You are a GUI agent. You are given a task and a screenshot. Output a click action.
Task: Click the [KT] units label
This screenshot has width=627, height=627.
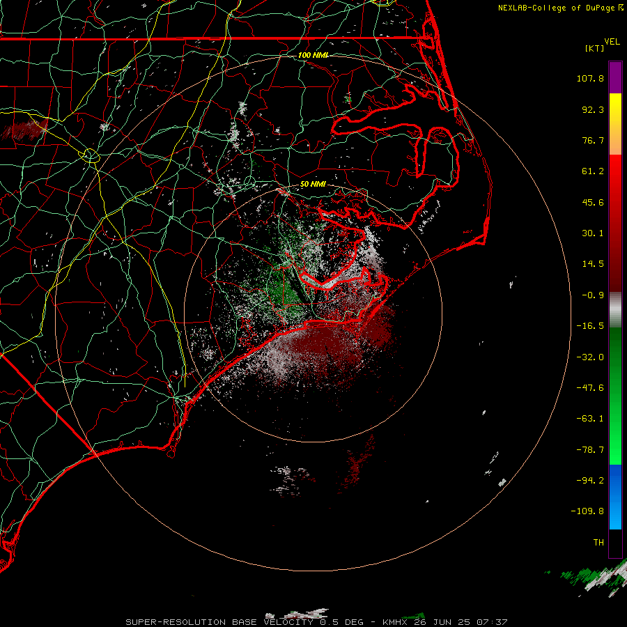594,48
